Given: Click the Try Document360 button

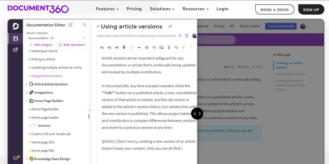Looking at the screenshot, I should pos(281,26).
